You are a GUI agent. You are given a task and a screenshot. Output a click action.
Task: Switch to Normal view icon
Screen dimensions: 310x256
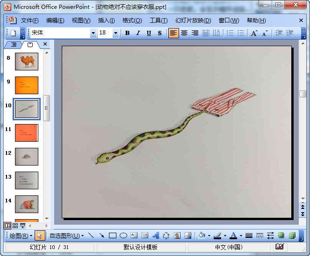[7, 226]
